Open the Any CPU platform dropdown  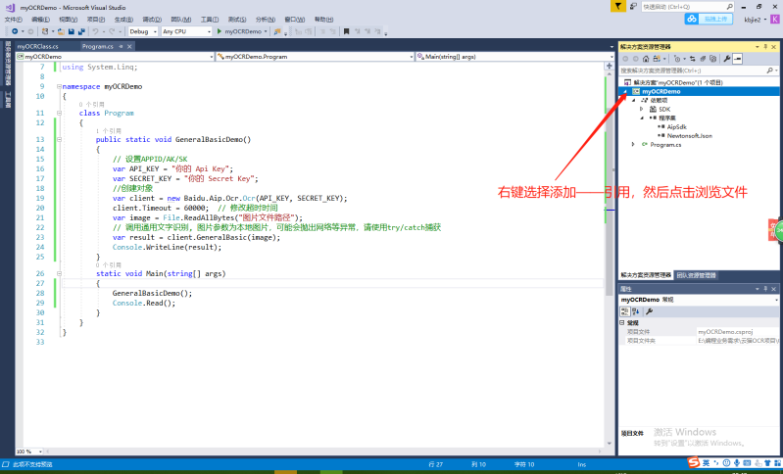187,31
